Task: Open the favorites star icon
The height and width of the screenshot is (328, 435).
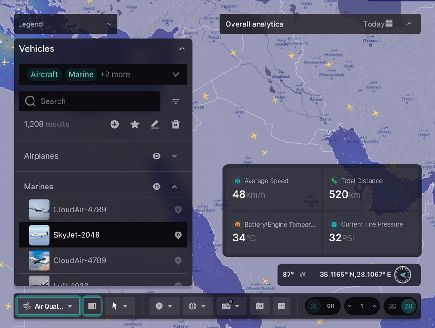Action: click(x=135, y=124)
